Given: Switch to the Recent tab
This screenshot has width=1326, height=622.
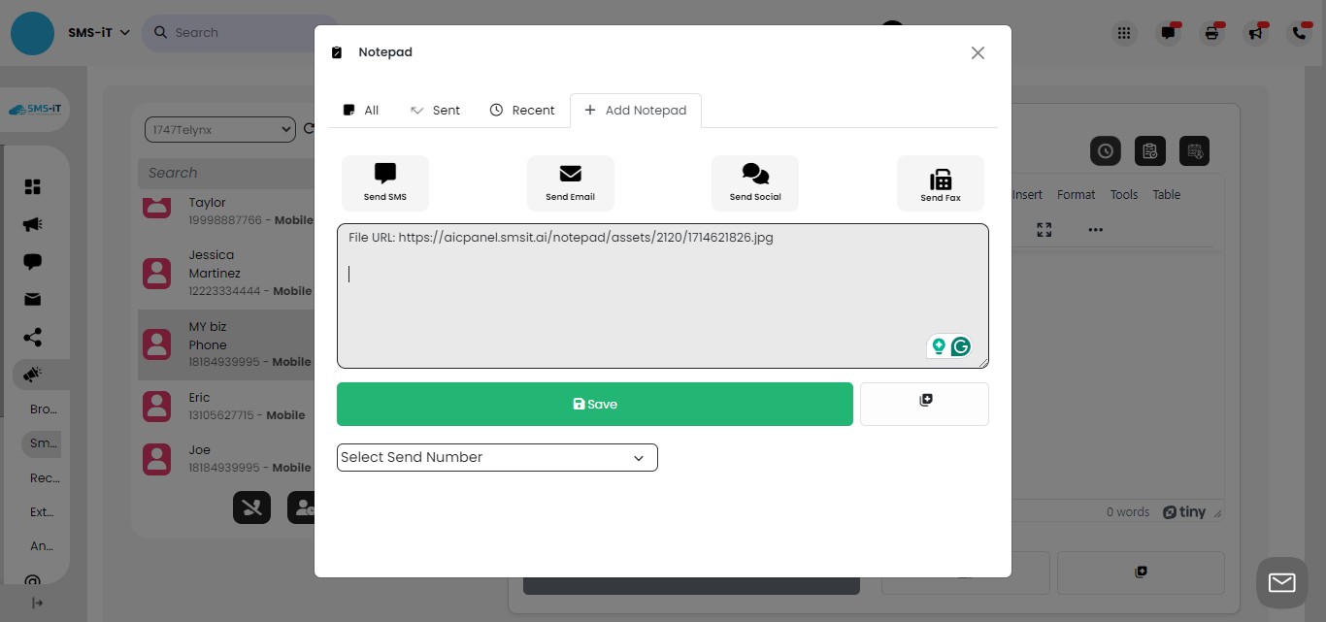Looking at the screenshot, I should pos(522,110).
